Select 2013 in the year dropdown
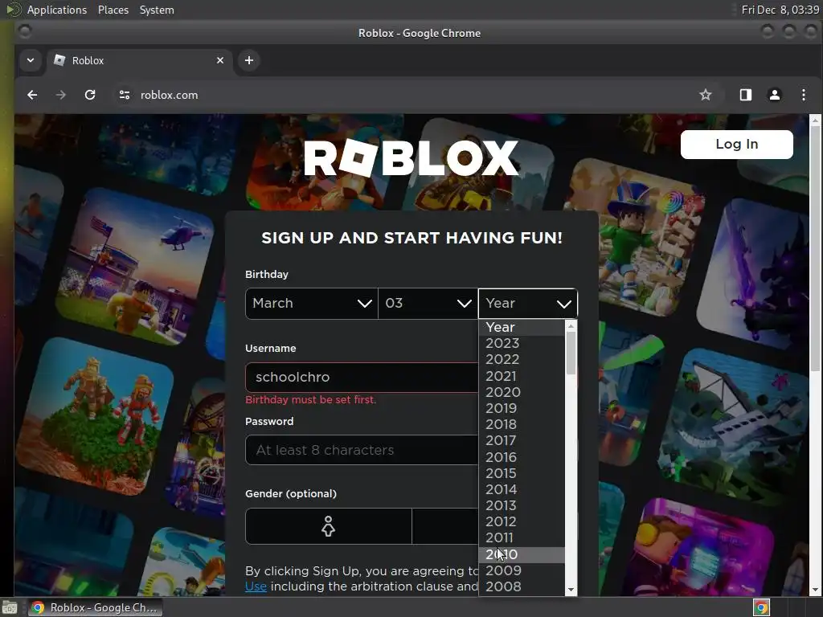The width and height of the screenshot is (823, 617). [522, 506]
